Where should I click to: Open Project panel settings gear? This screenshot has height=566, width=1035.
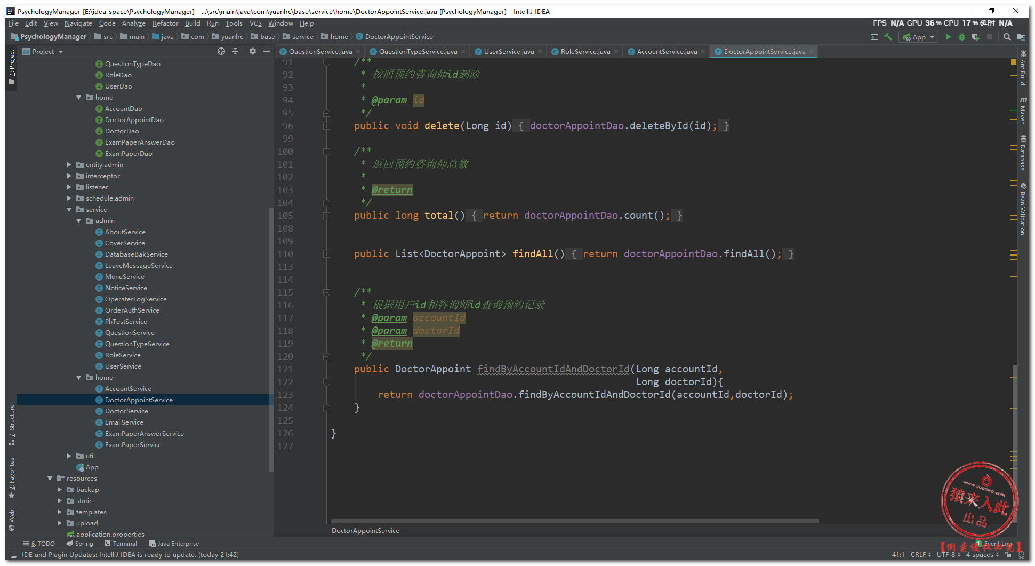[x=252, y=51]
